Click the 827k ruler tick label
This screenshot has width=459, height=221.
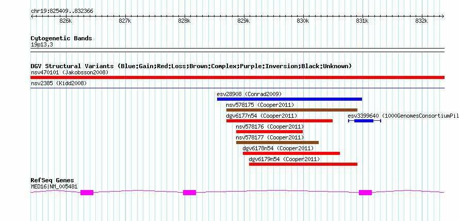[125, 21]
